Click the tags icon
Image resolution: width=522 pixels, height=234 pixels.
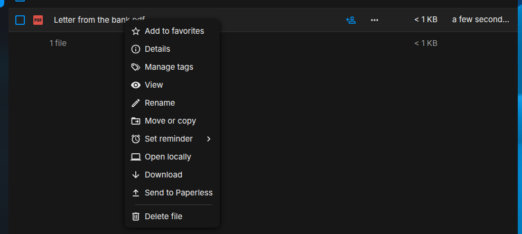[135, 67]
